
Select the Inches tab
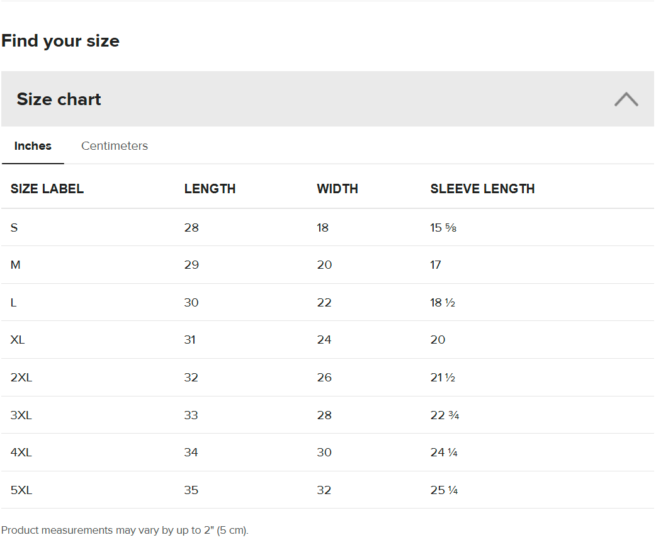pyautogui.click(x=33, y=146)
